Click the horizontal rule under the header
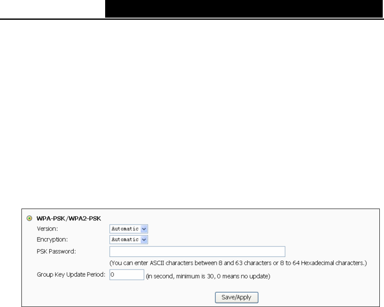Image resolution: width=384 pixels, height=307 pixels. (192, 19)
